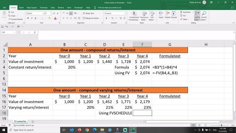Click the Name Box showing F18

point(8,32)
